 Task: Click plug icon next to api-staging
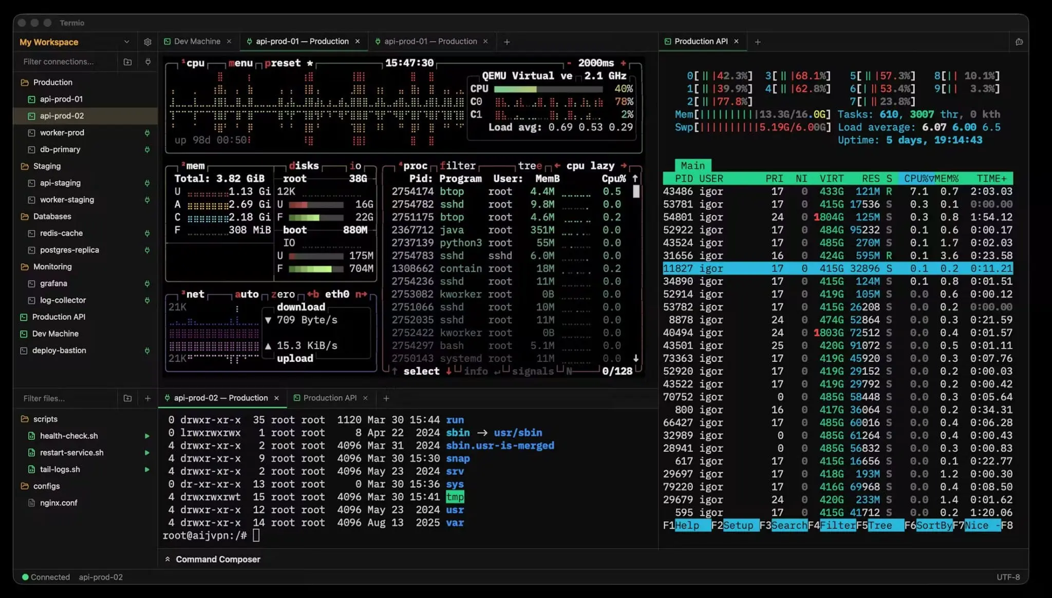[x=147, y=183]
